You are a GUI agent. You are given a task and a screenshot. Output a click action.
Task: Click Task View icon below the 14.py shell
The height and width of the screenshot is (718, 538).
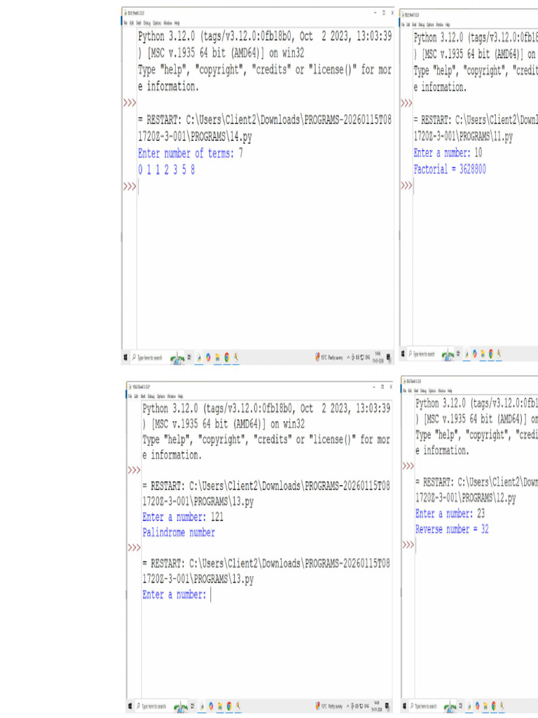[x=189, y=357]
